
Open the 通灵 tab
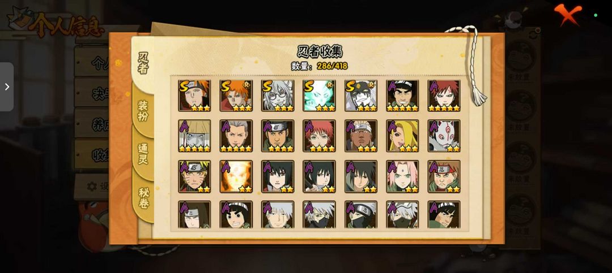(143, 154)
